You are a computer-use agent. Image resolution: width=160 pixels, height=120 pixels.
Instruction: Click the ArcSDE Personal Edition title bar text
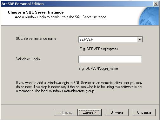pos(23,4)
